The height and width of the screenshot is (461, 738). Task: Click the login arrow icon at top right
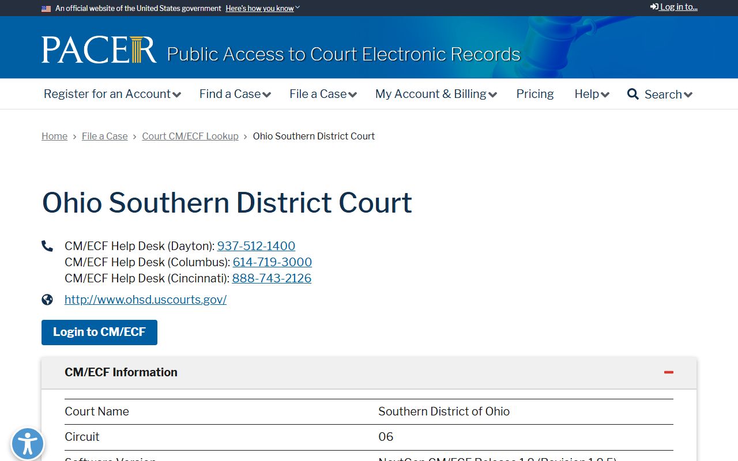pyautogui.click(x=654, y=7)
